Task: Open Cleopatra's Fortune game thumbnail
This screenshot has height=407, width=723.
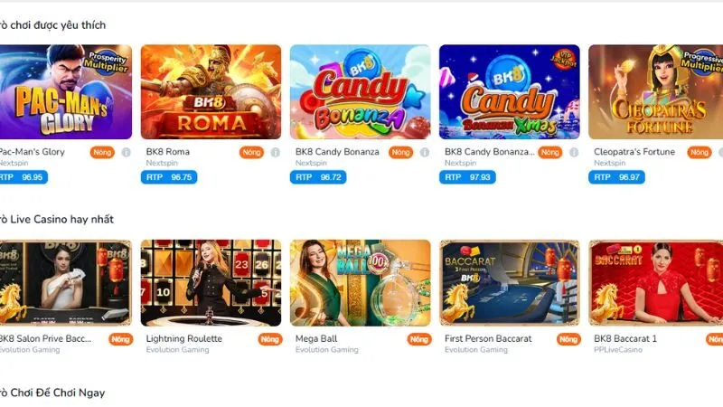Action: [x=656, y=92]
